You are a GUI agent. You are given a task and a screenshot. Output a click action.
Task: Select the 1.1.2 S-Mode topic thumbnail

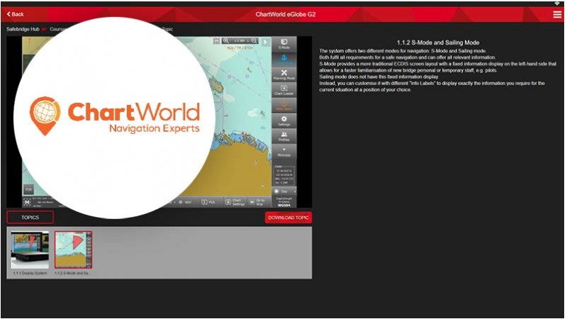click(x=73, y=250)
